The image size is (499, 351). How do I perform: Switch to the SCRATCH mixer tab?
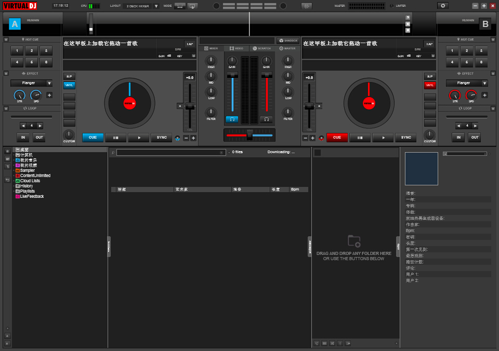(261, 48)
